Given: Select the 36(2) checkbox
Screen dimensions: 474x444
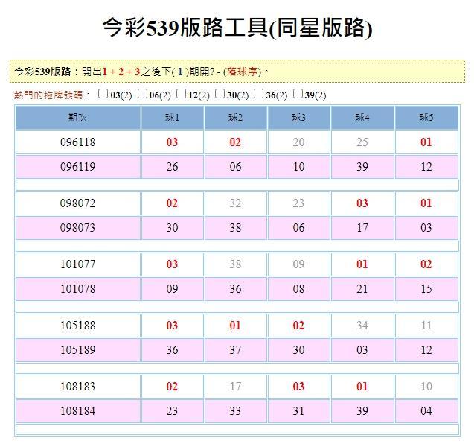Looking at the screenshot, I should click(258, 94).
